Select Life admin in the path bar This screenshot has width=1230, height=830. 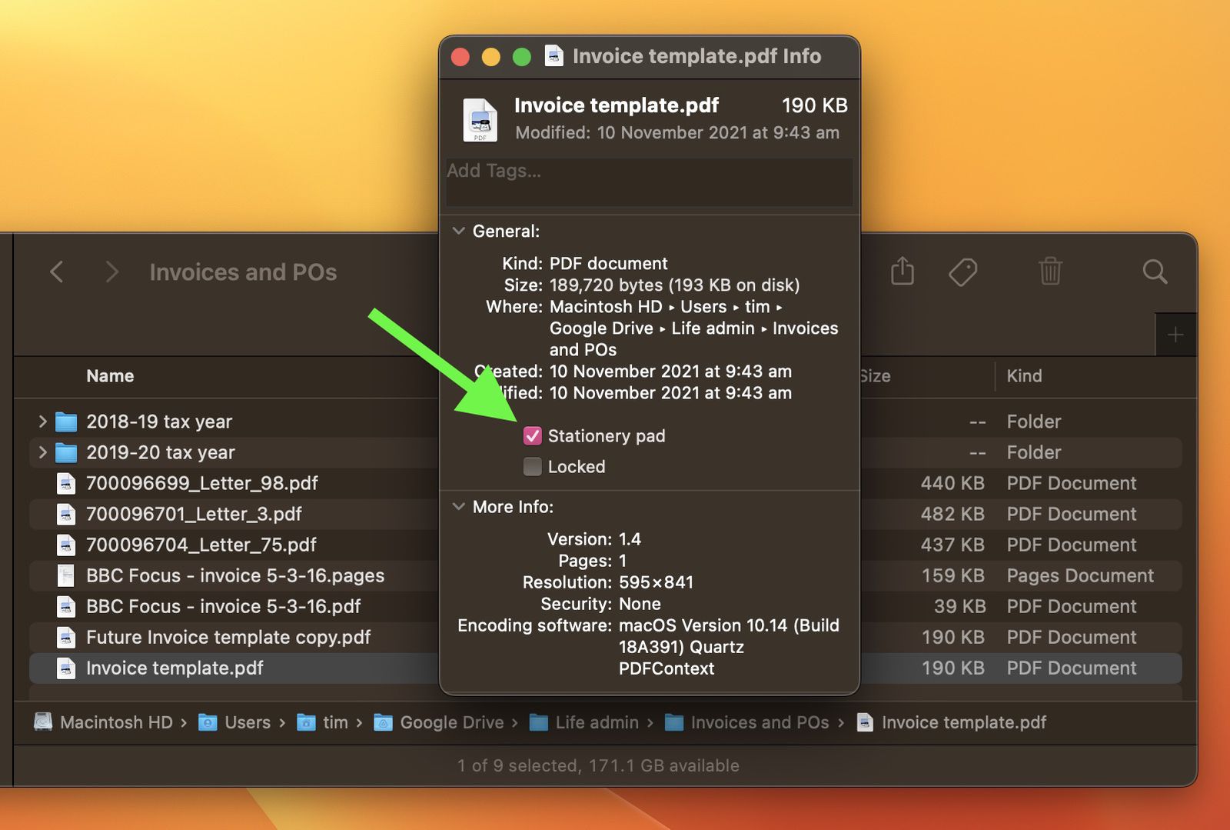[596, 722]
